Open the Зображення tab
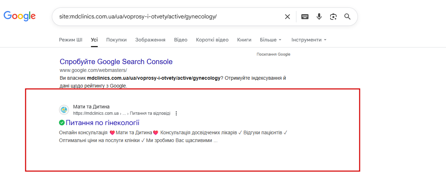 coord(150,40)
